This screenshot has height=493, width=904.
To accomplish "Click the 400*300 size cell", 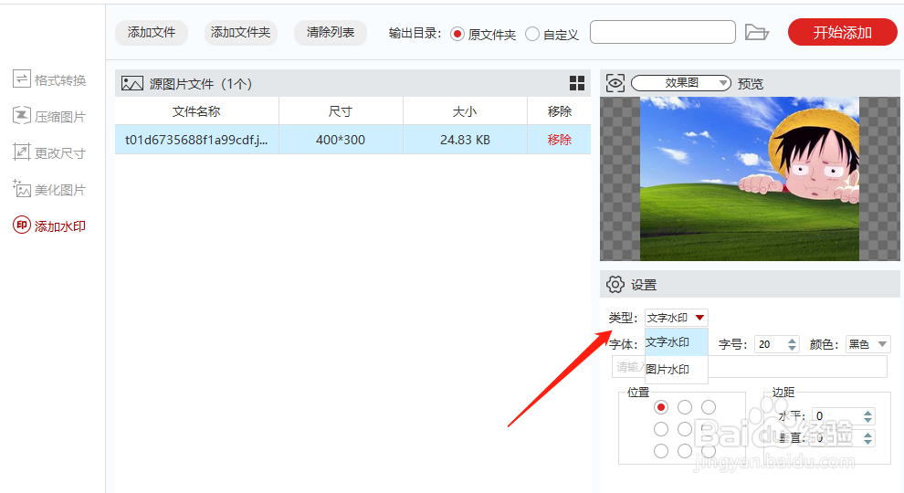I will (x=341, y=140).
